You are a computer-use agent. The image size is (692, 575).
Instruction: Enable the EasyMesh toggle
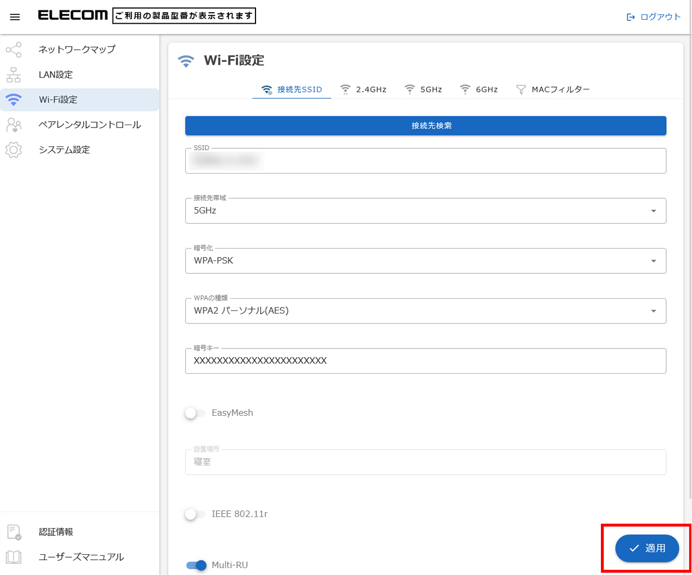coord(195,413)
